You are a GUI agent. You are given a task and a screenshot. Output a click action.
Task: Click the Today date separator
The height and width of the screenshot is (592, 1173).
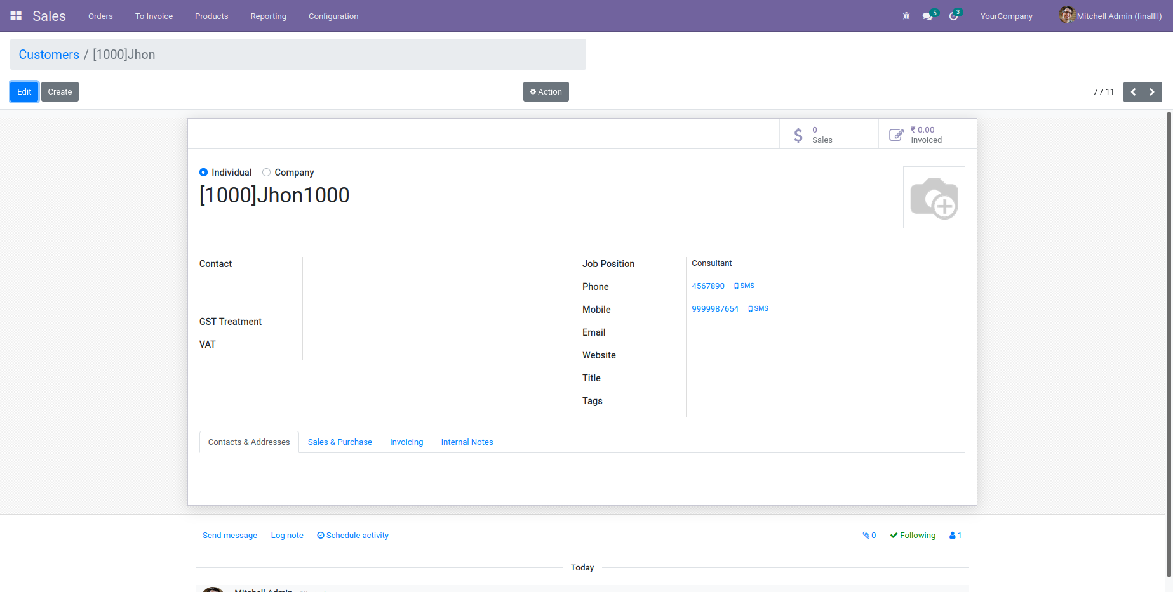tap(582, 568)
